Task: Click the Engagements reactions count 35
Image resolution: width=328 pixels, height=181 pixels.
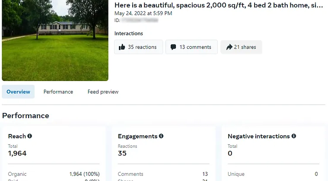Action: point(122,153)
